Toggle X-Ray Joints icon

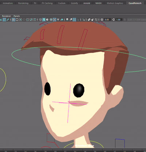pyautogui.click(x=96, y=20)
